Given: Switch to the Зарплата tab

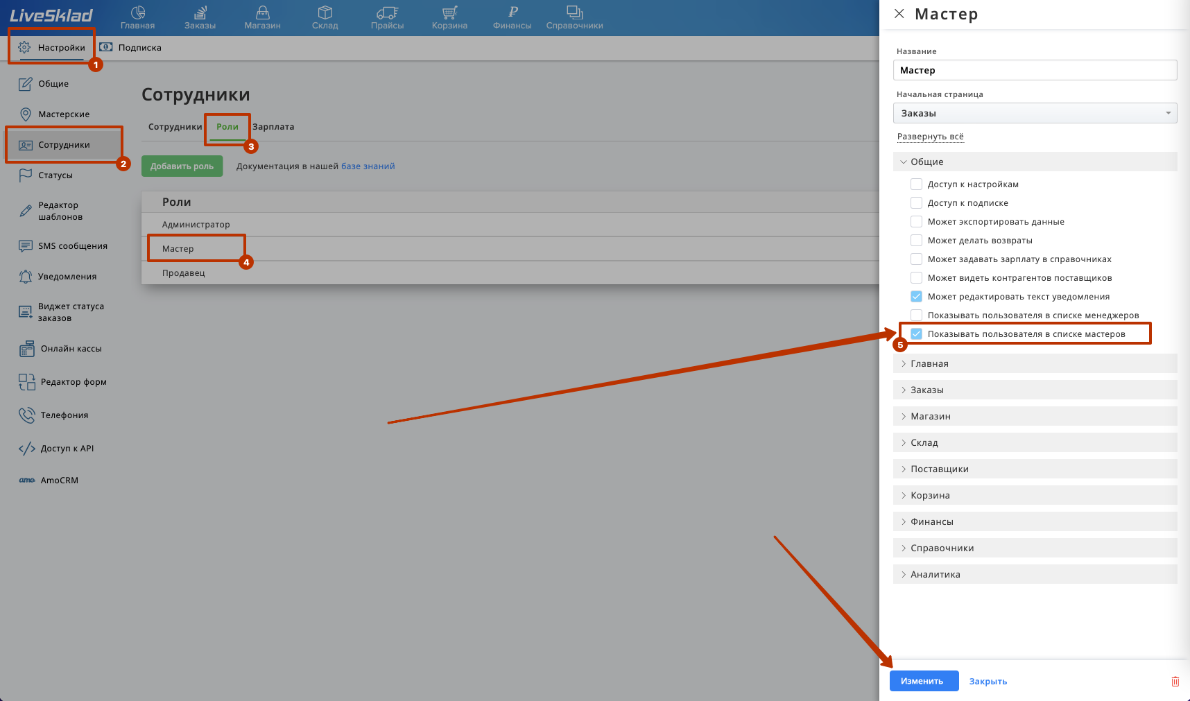Looking at the screenshot, I should click(273, 127).
